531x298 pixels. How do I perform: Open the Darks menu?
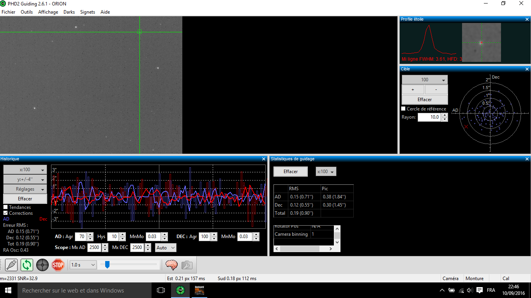click(69, 12)
